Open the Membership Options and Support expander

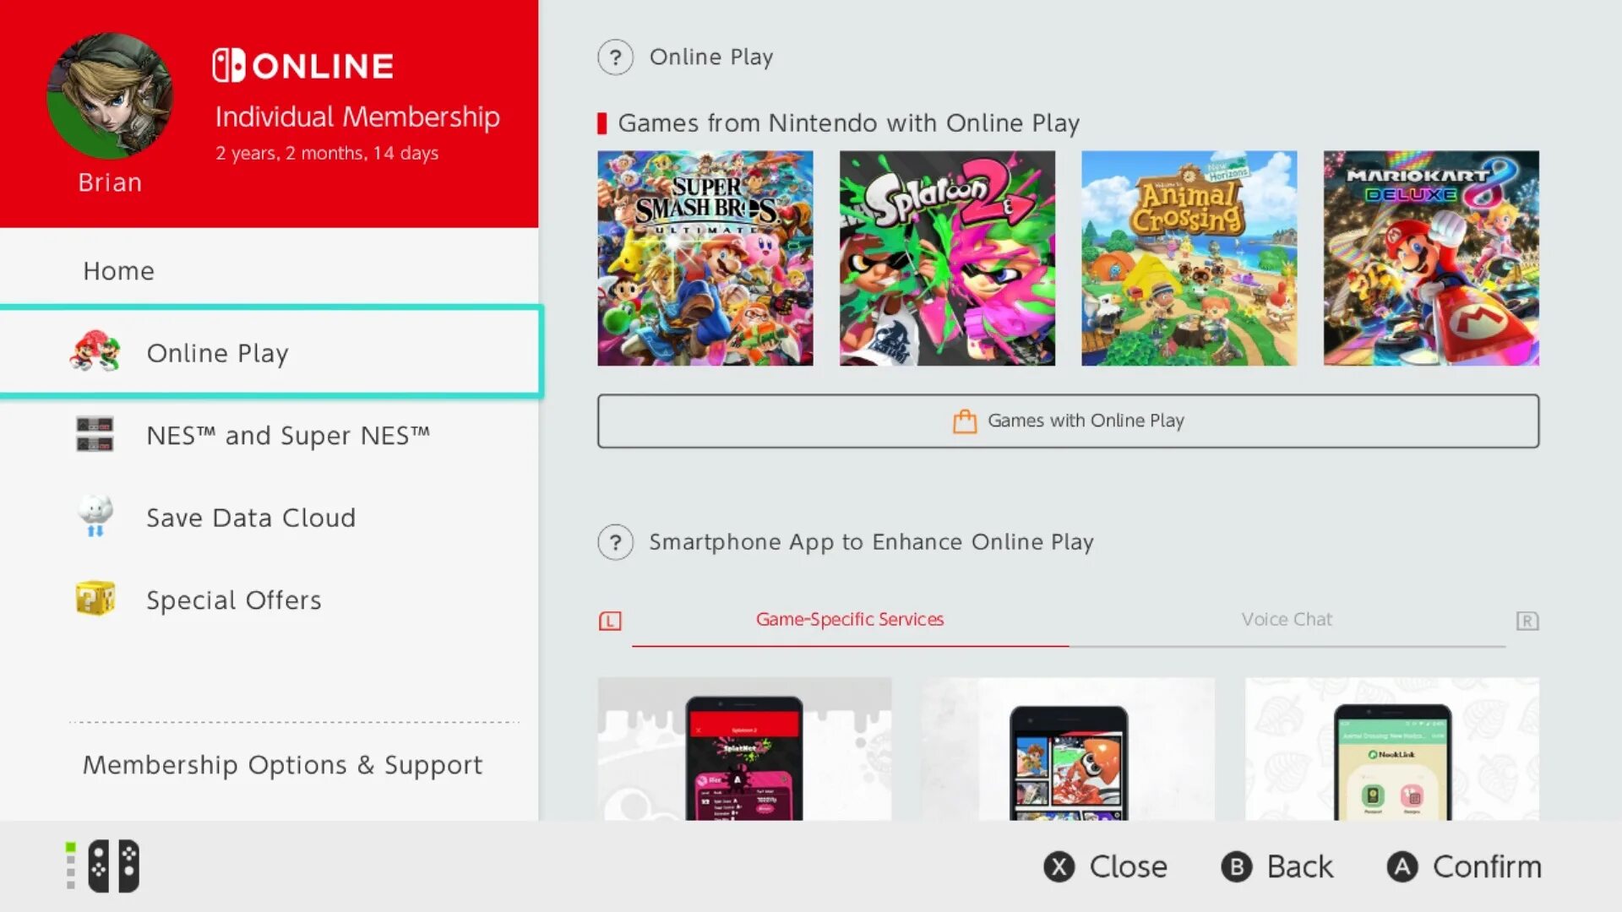(282, 765)
